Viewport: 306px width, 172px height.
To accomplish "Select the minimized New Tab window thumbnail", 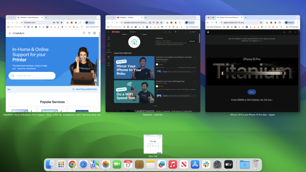I will click(x=153, y=144).
